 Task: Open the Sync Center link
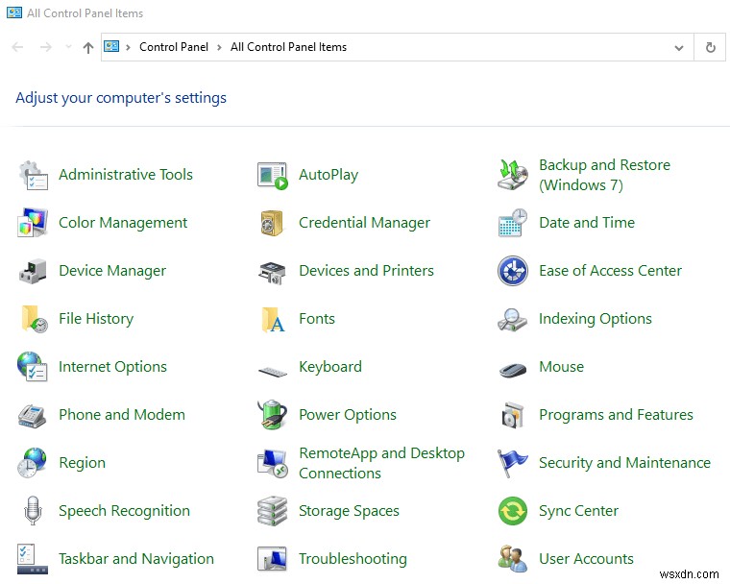coord(578,511)
